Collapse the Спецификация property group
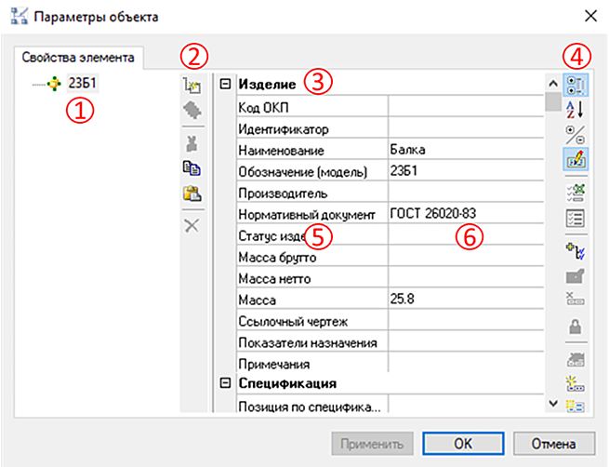Viewport: 609px width, 467px height. pos(224,383)
